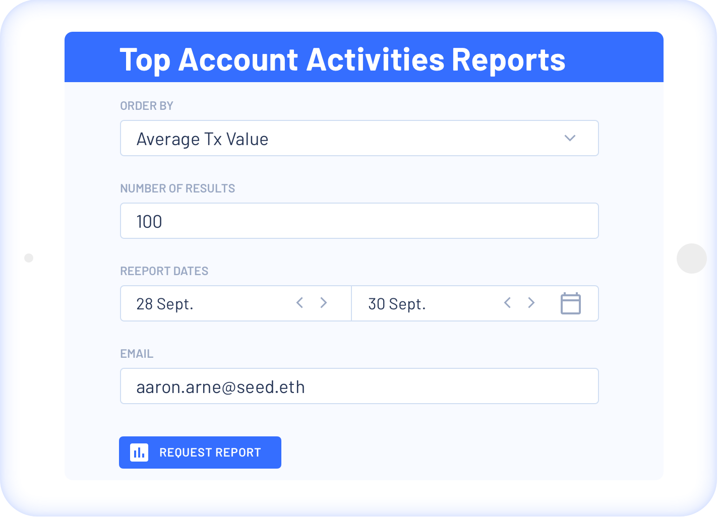Click the Request Report button
This screenshot has width=718, height=517.
point(200,452)
